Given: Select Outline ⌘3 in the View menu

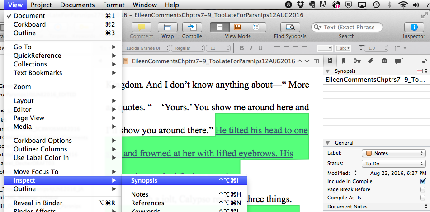Looking at the screenshot, I should pos(63,33).
